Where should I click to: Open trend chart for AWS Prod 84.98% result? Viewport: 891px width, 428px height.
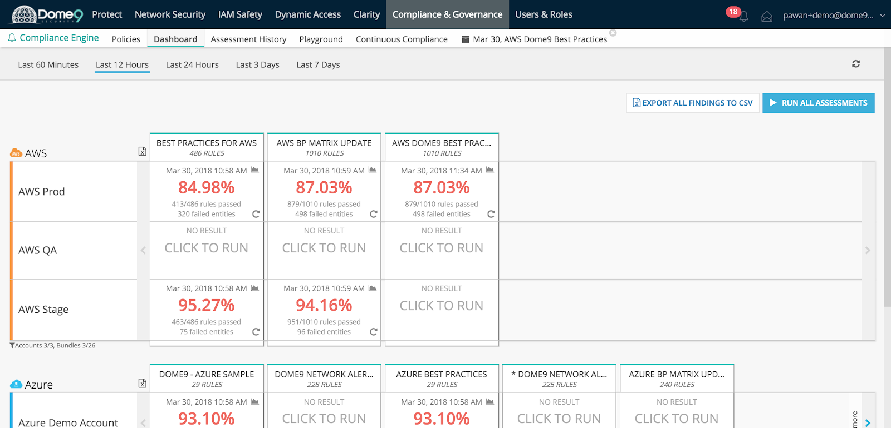[255, 170]
